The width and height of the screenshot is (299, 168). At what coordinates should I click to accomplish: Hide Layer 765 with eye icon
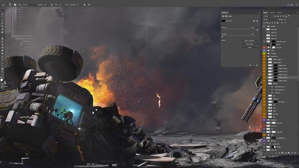tap(264, 132)
